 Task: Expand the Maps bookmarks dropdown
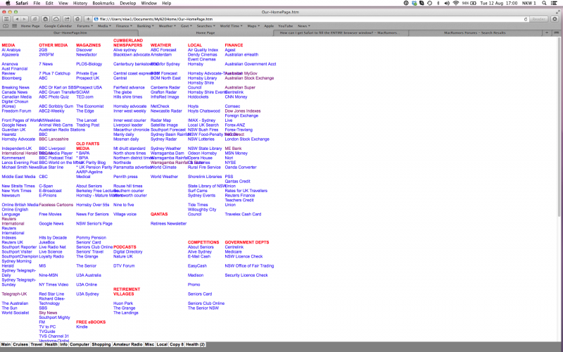pos(253,26)
